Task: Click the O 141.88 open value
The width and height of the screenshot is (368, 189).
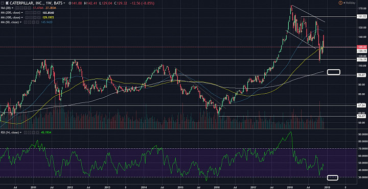Action: [75, 3]
